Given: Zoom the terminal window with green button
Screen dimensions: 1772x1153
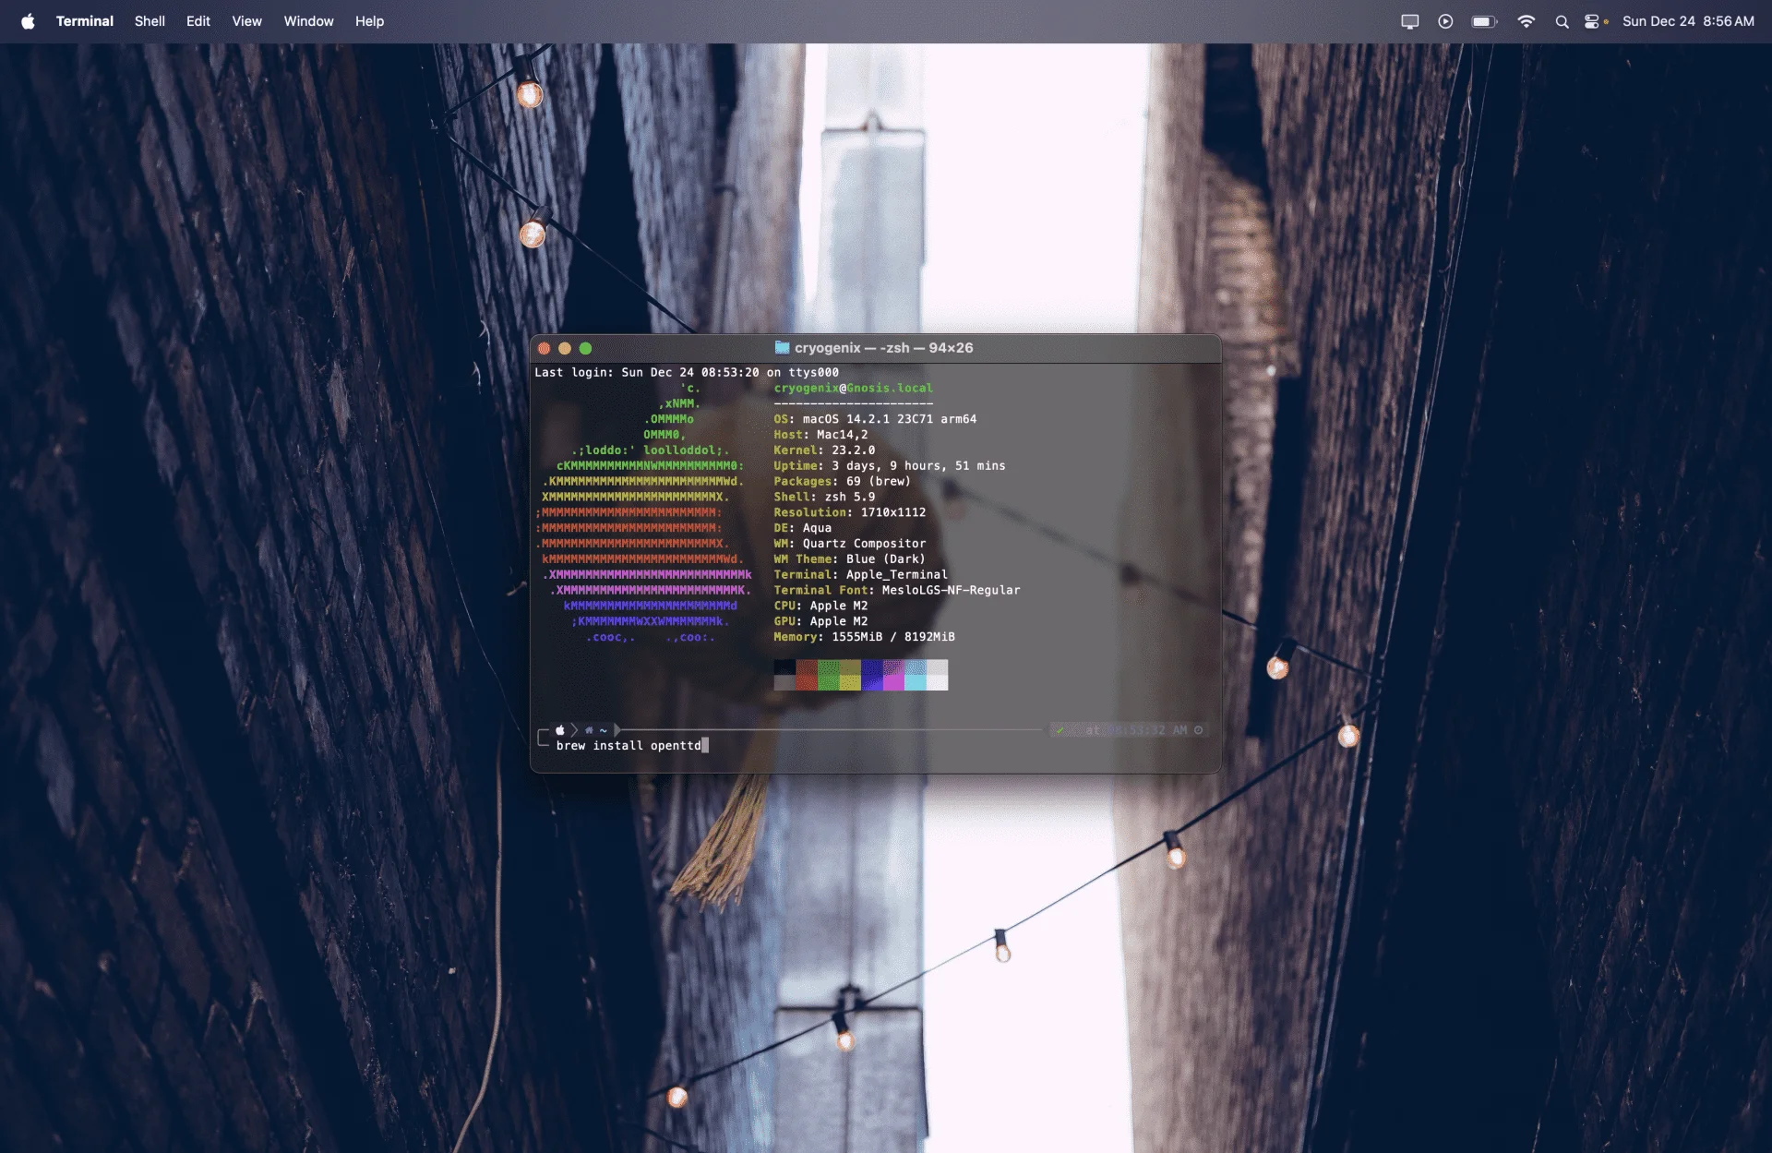Looking at the screenshot, I should [x=585, y=348].
